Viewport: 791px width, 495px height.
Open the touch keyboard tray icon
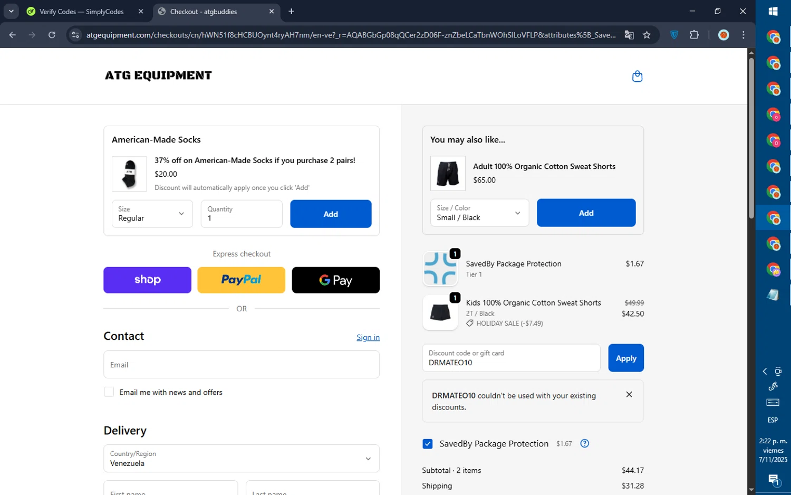click(773, 403)
